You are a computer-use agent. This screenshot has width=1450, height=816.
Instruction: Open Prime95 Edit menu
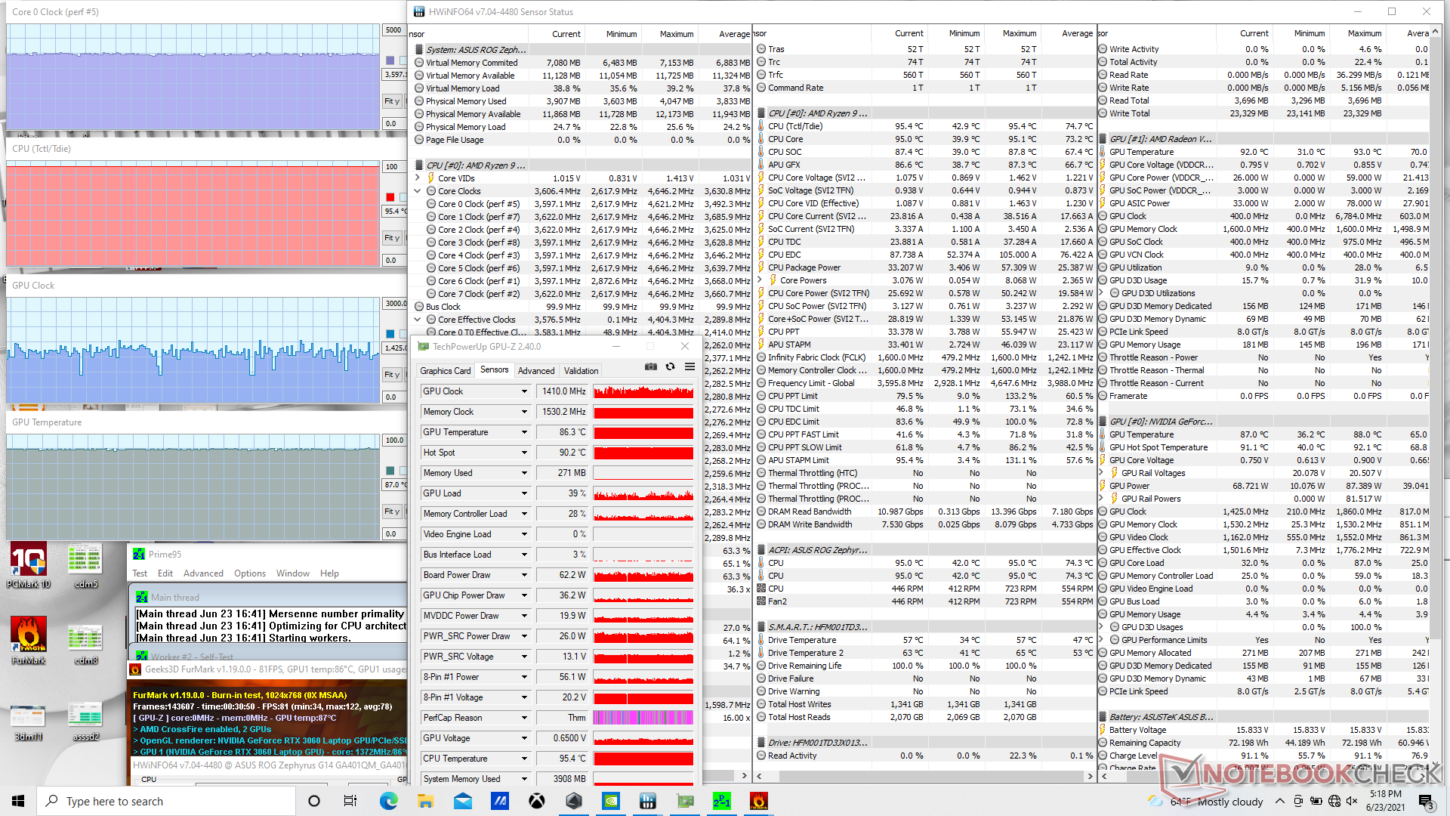click(165, 573)
